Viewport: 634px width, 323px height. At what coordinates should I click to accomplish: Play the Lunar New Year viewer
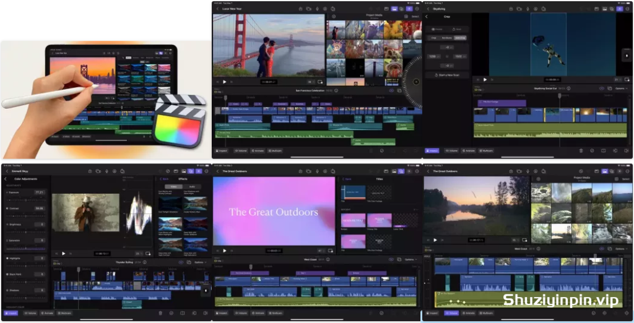(225, 82)
